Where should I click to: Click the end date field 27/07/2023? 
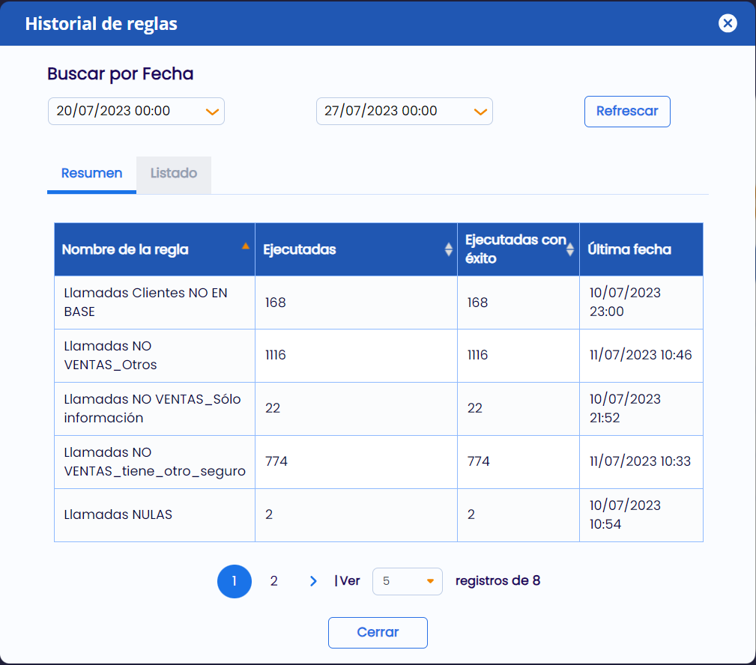(x=404, y=112)
